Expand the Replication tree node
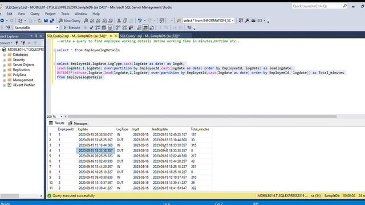Image resolution: width=365 pixels, height=205 pixels. 4,70
